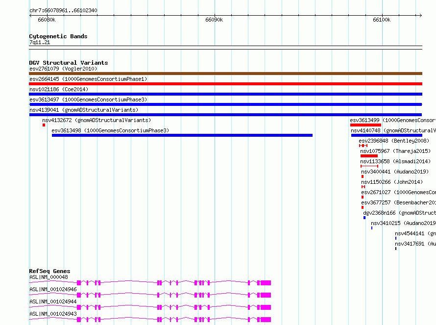
Task: Click the ruler's left arrow end
Action: [x=30, y=15]
